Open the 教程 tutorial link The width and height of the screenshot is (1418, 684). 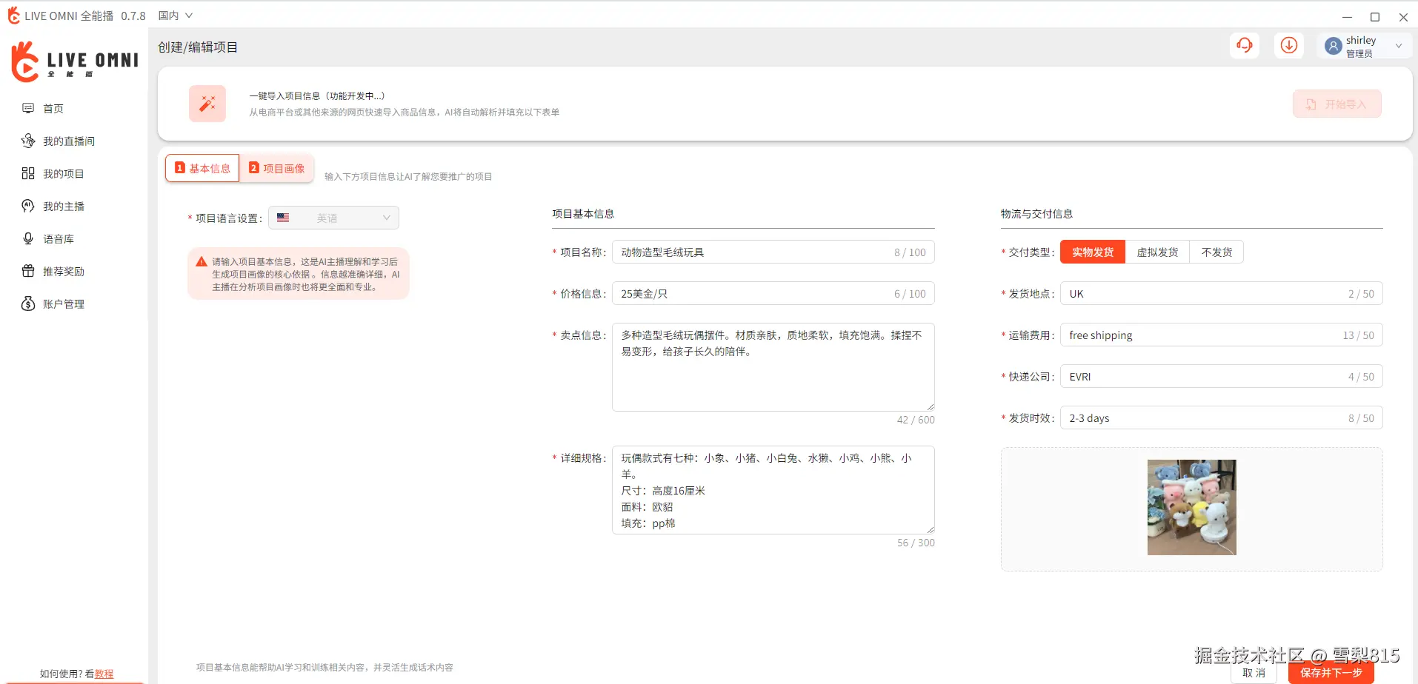(x=104, y=674)
